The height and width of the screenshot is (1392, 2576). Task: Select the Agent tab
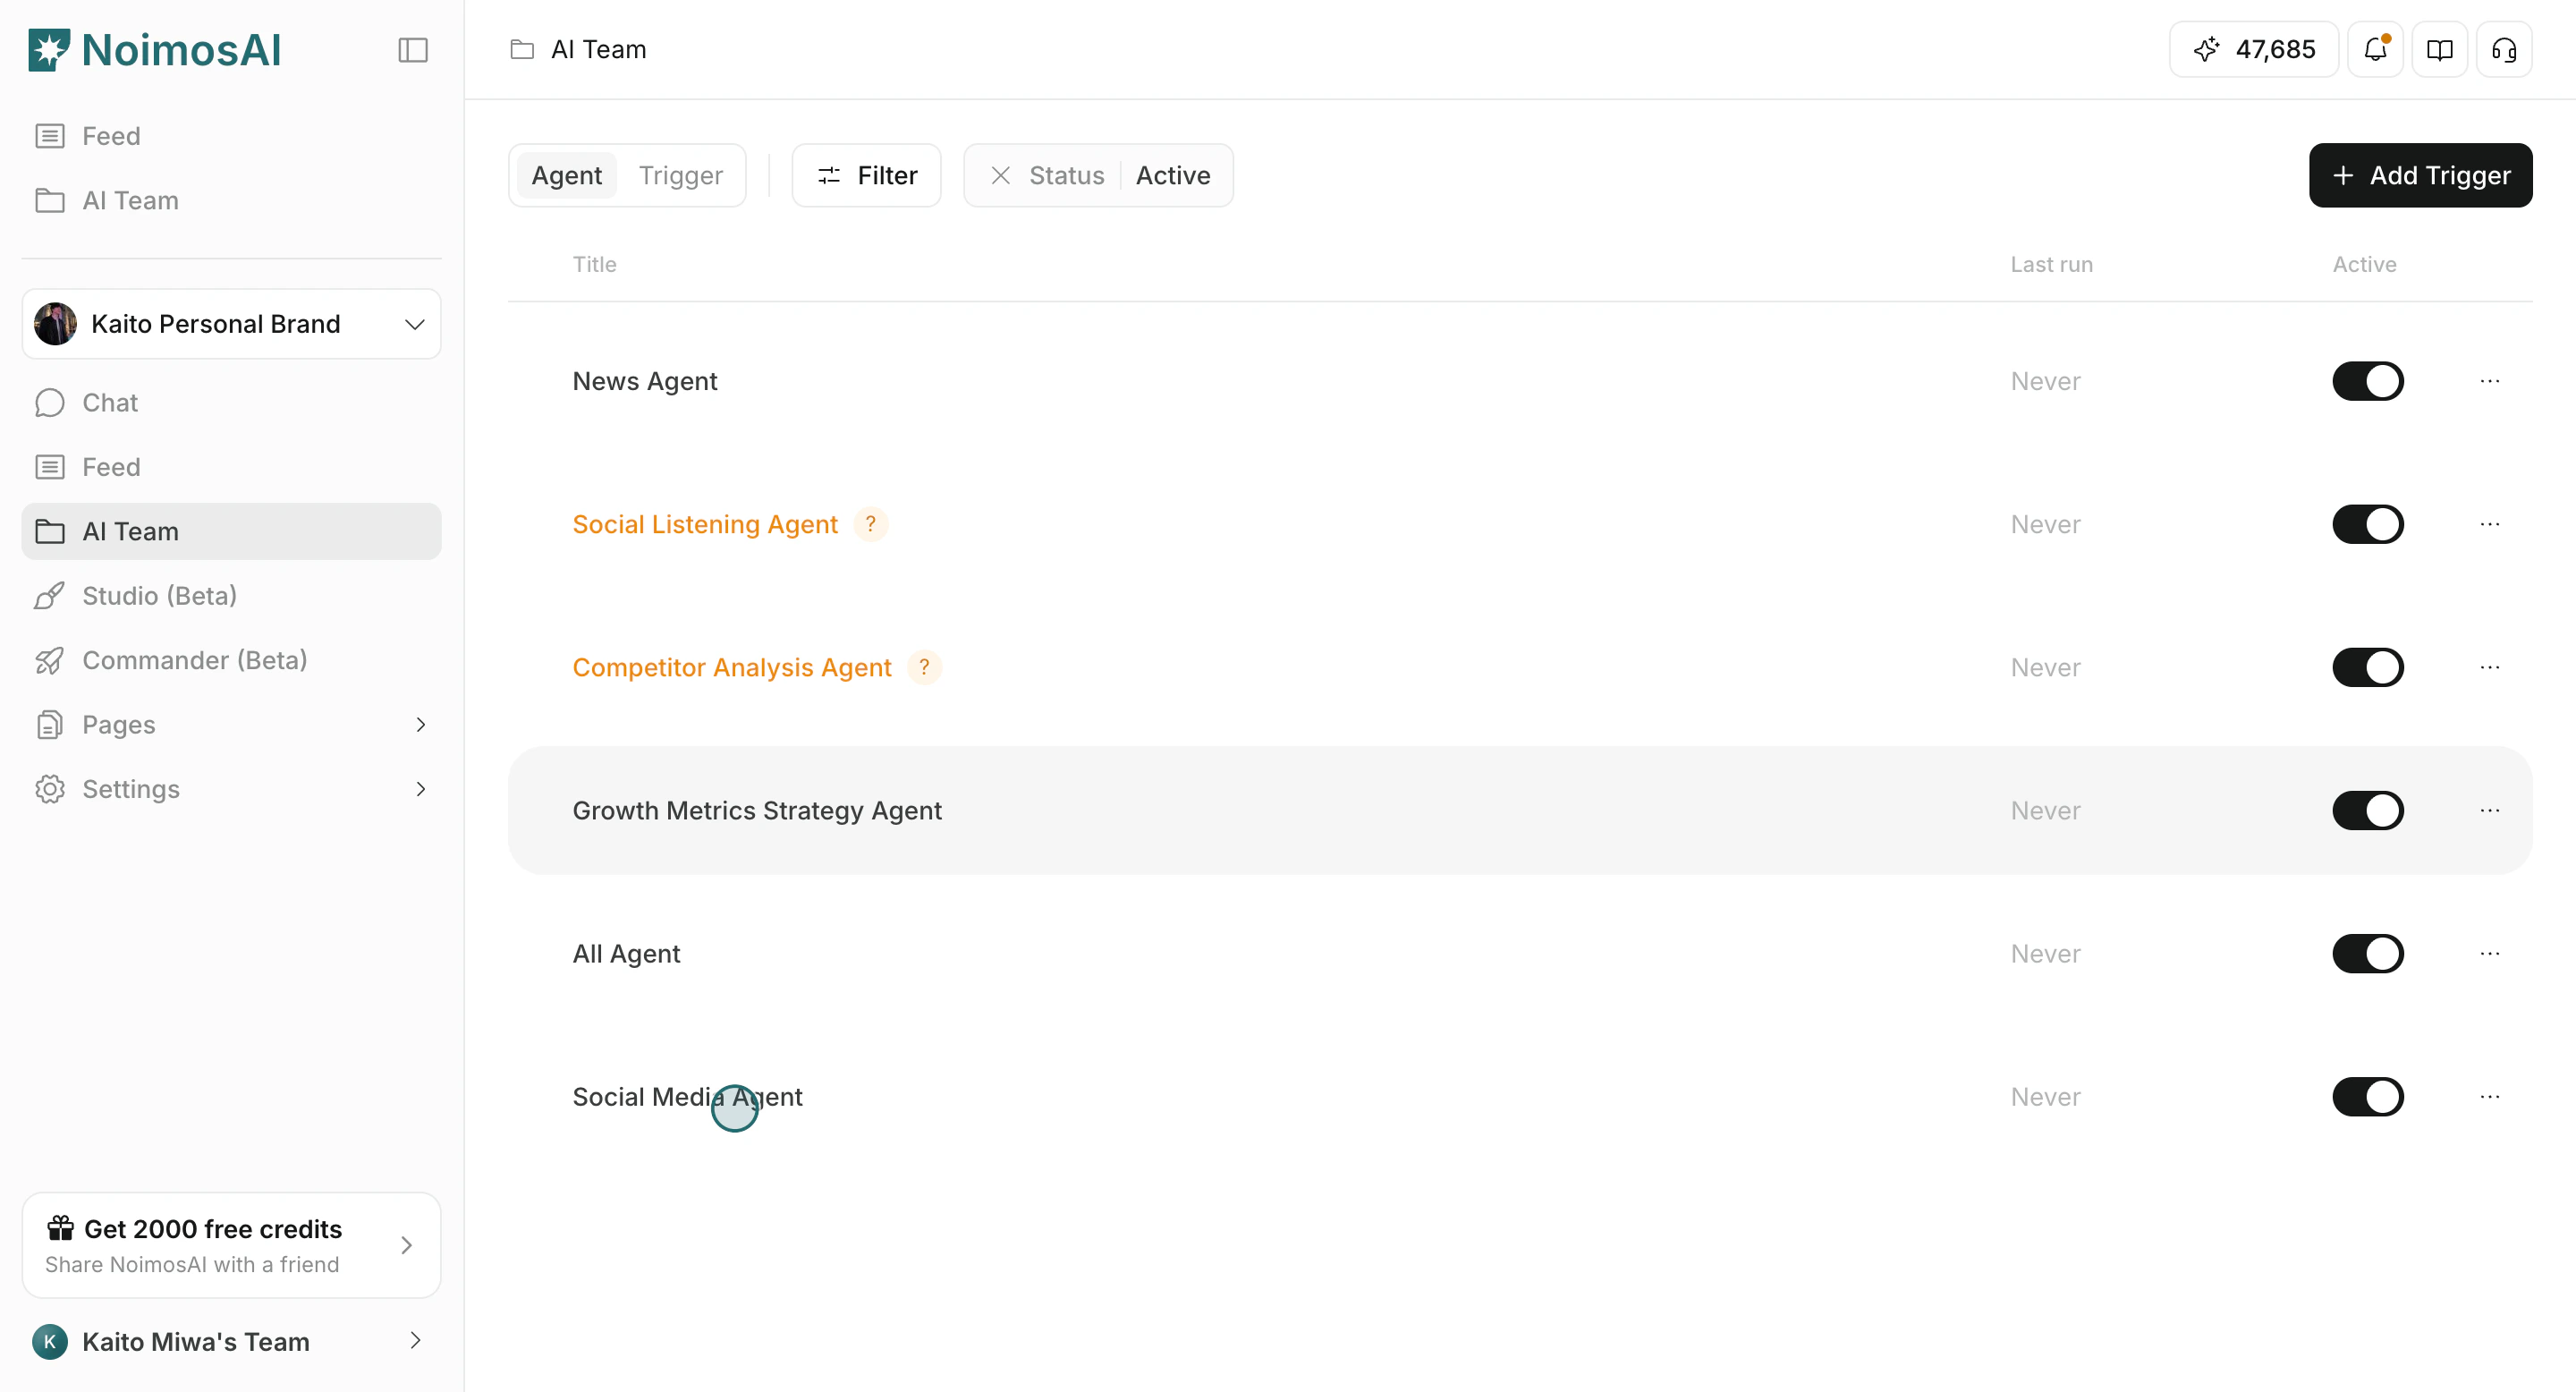pyautogui.click(x=566, y=175)
